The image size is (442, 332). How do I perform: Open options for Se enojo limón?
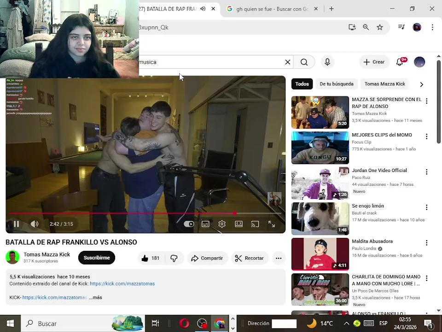pos(426,207)
